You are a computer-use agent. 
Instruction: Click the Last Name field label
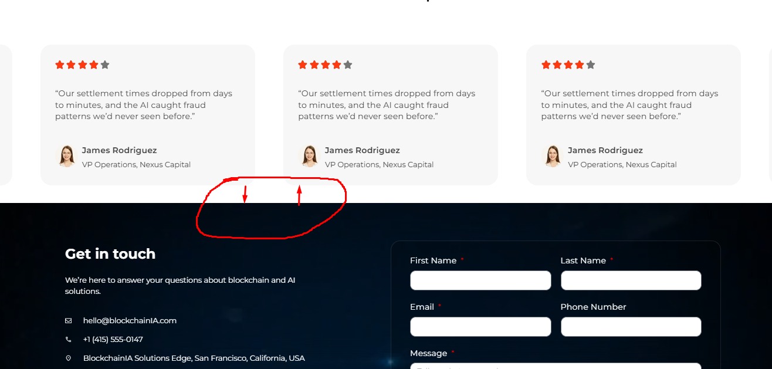tap(583, 260)
